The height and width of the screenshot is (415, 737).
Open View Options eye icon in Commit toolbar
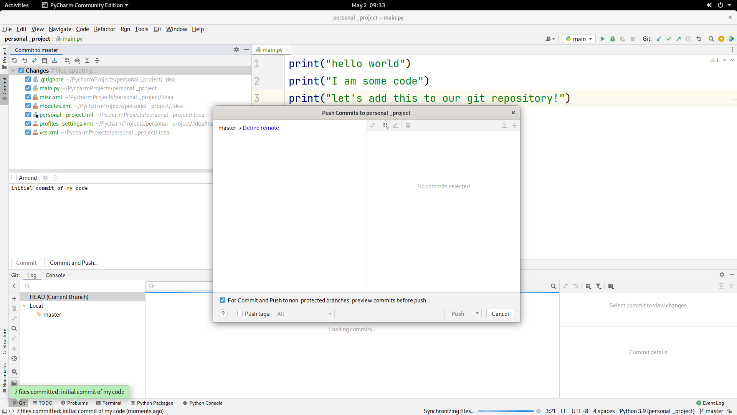[78, 60]
